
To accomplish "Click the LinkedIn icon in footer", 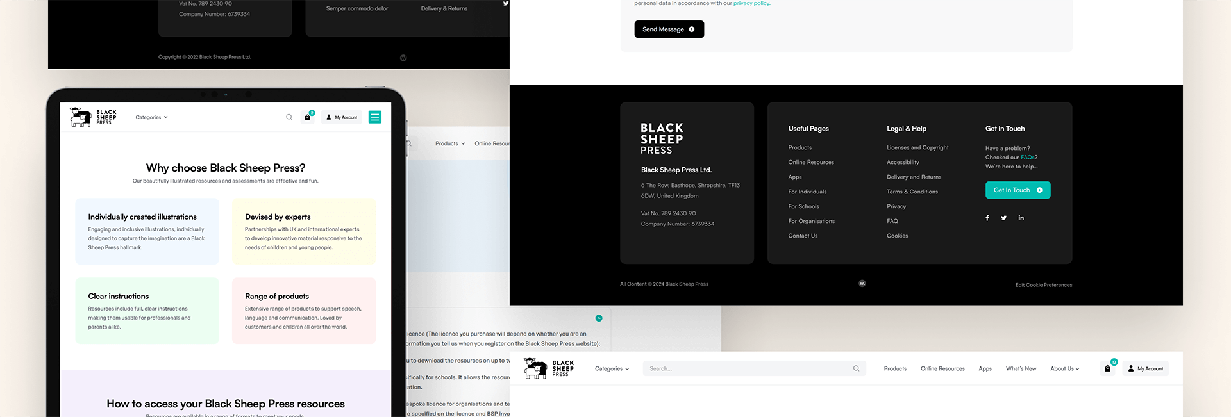I will point(1021,218).
